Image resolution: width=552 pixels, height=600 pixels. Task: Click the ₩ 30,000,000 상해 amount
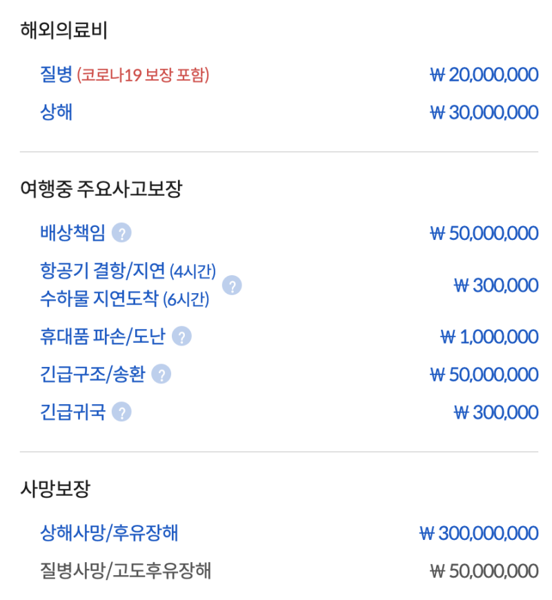(484, 112)
